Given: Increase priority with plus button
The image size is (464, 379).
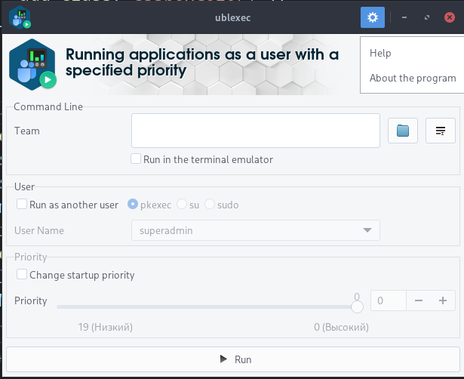Looking at the screenshot, I should (443, 300).
